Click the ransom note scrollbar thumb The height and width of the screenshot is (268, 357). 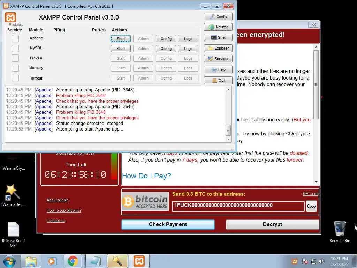pyautogui.click(x=316, y=84)
